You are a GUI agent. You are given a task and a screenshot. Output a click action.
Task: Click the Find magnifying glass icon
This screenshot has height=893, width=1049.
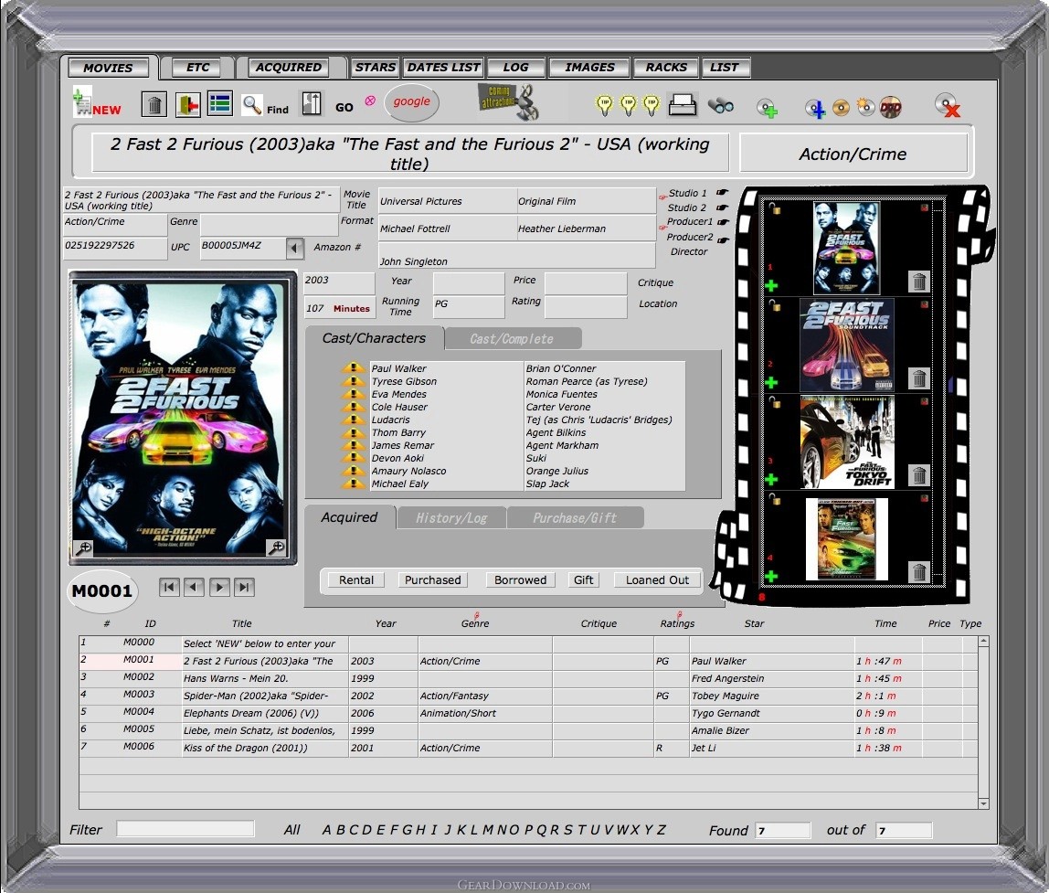tap(251, 105)
